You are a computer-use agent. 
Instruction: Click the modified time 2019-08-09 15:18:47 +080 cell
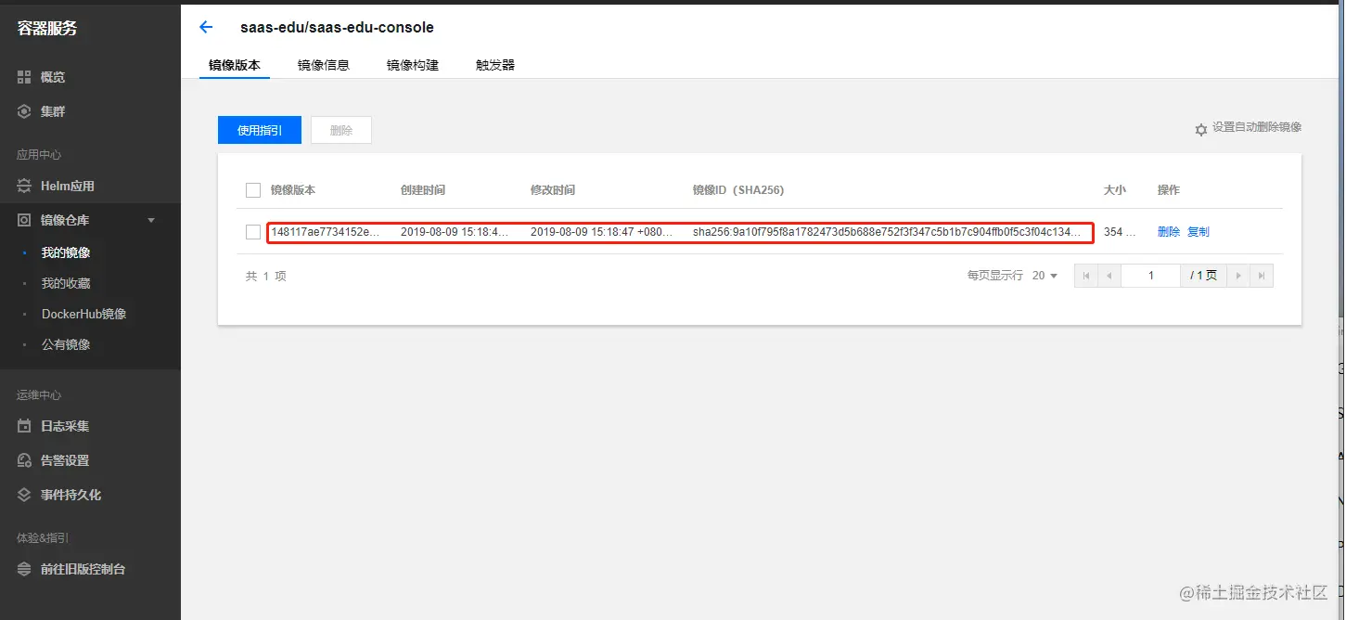(x=602, y=232)
